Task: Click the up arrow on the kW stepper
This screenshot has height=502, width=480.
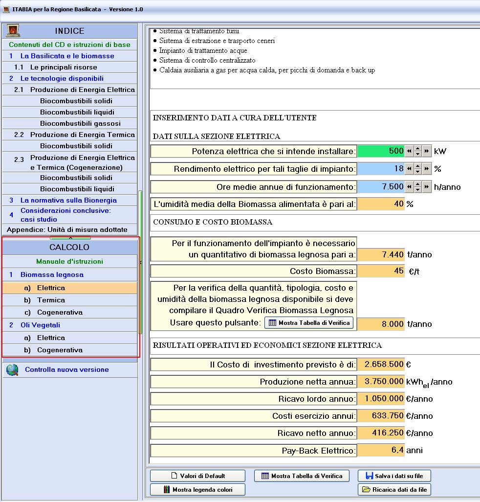Action: (417, 149)
